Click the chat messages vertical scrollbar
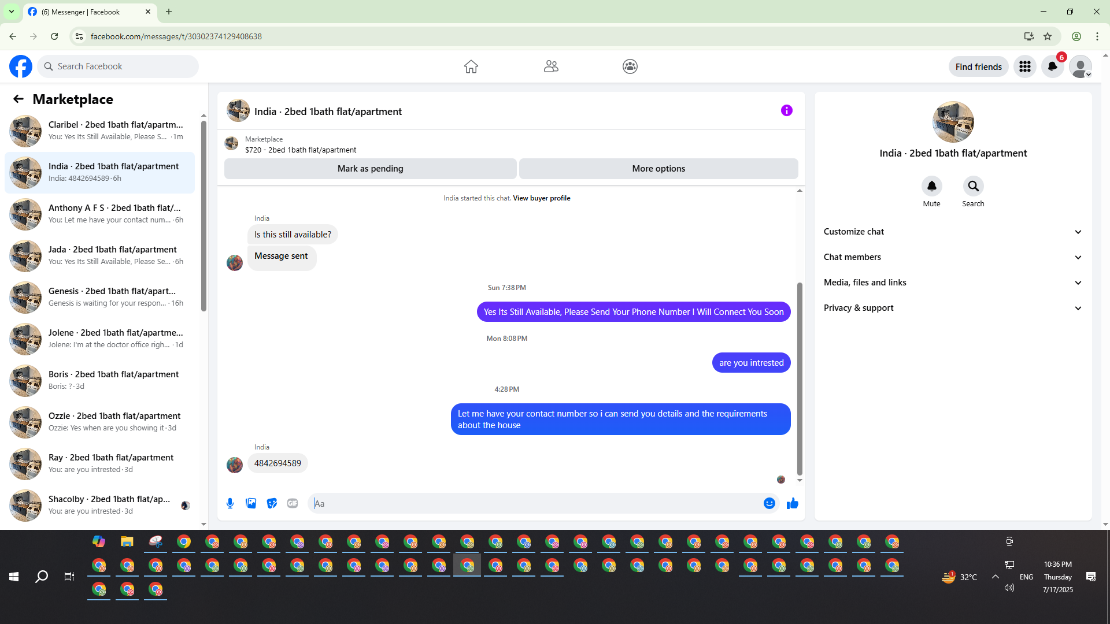The image size is (1110, 624). 800,378
